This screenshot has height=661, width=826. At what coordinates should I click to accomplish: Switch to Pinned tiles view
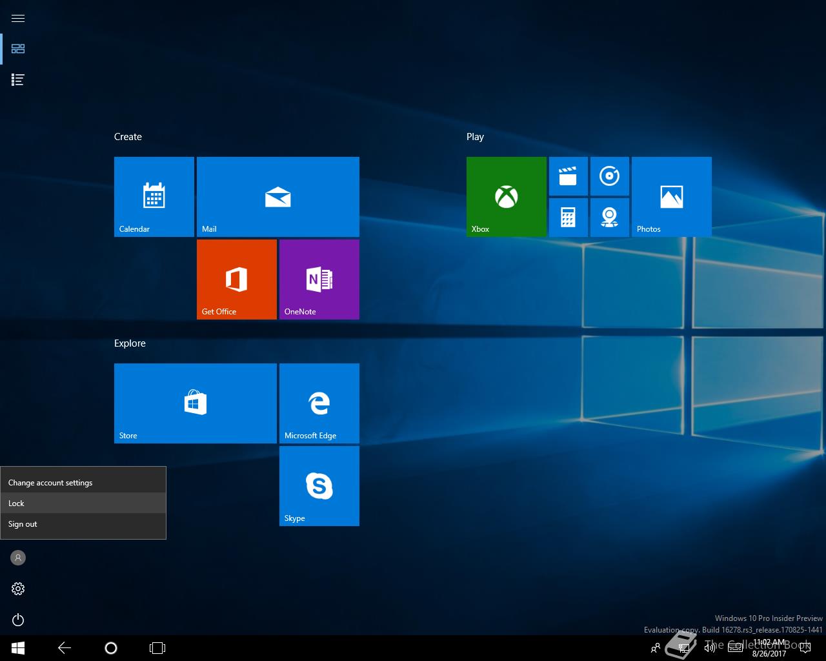tap(18, 48)
